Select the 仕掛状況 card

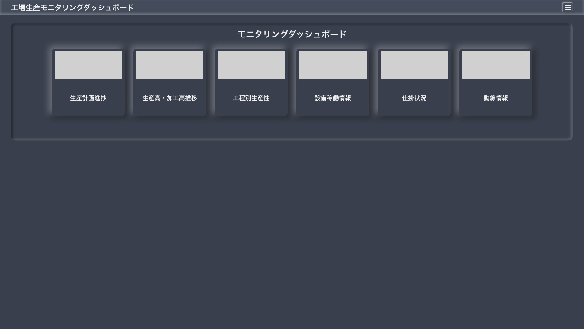(414, 82)
